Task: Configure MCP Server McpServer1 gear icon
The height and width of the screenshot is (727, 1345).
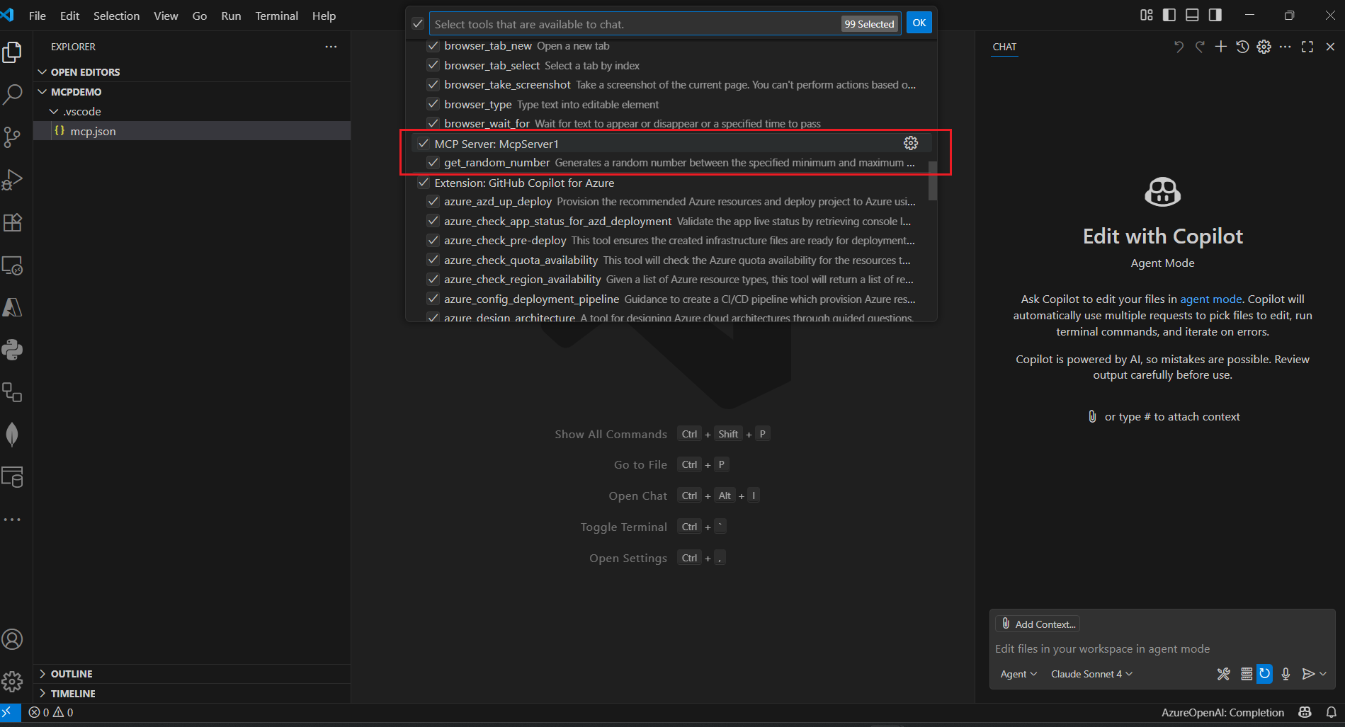Action: click(911, 143)
